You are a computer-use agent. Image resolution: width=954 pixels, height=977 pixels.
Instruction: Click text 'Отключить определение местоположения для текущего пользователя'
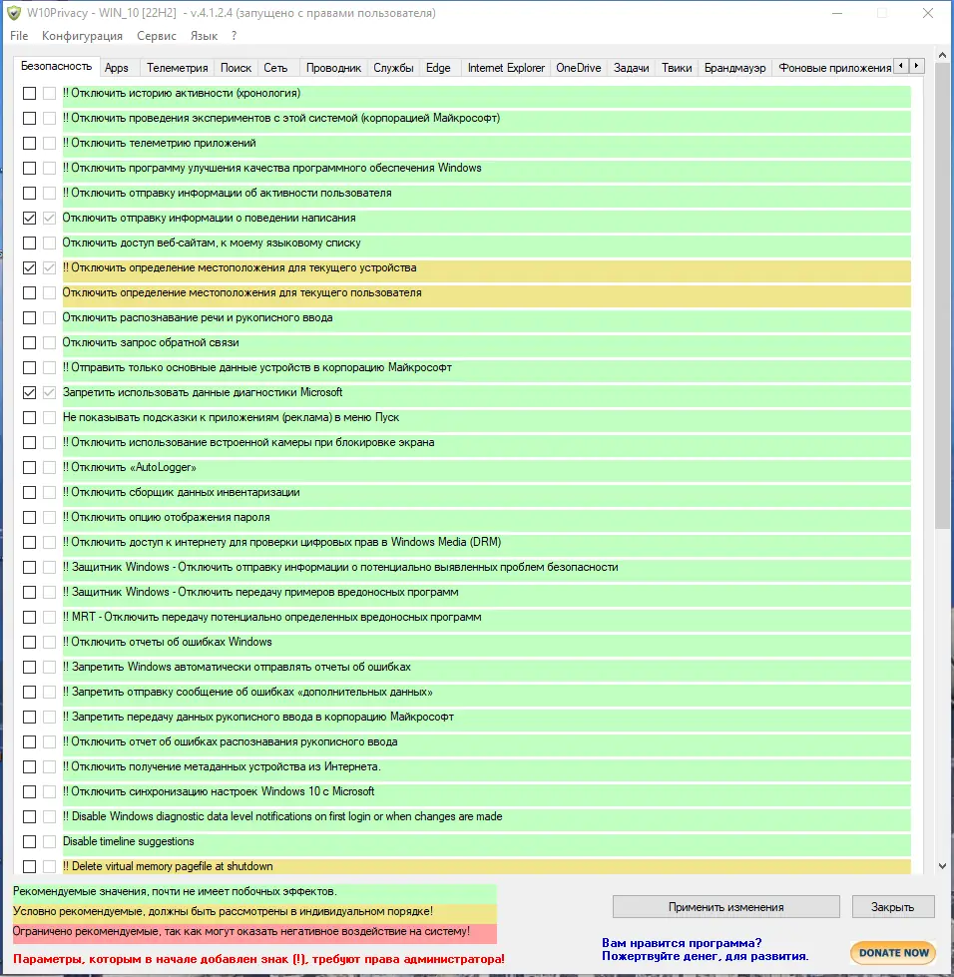(x=241, y=292)
